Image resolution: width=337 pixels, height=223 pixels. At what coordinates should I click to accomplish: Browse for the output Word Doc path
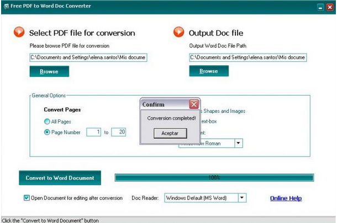(209, 71)
